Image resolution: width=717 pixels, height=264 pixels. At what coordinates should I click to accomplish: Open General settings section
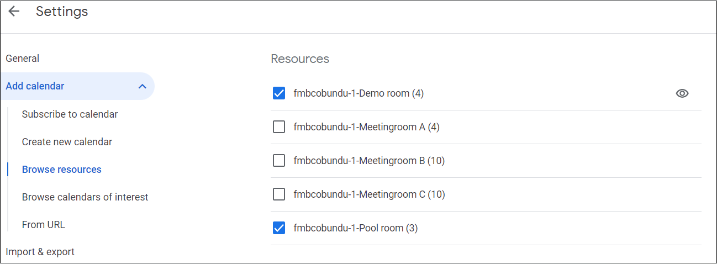pos(23,59)
